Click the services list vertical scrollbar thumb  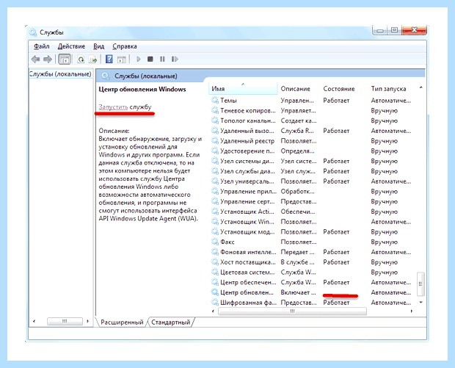421,284
